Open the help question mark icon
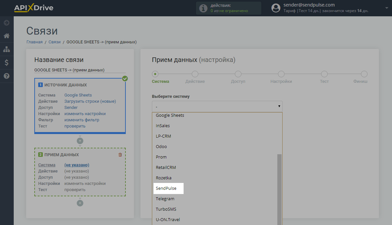 (x=7, y=76)
